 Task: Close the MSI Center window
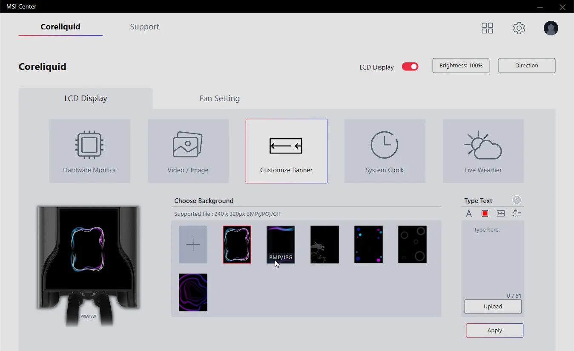[562, 7]
